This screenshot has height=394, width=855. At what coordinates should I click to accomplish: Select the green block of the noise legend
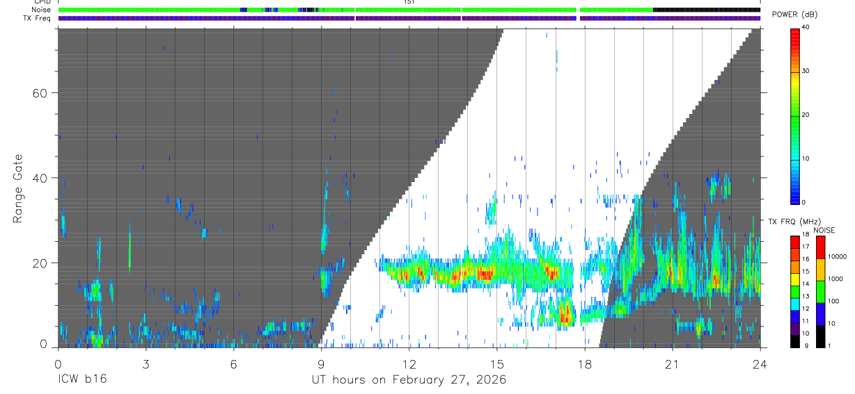[x=821, y=291]
